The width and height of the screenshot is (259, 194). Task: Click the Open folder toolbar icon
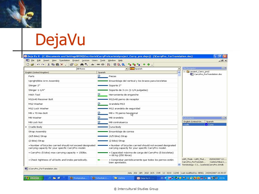coord(32,64)
